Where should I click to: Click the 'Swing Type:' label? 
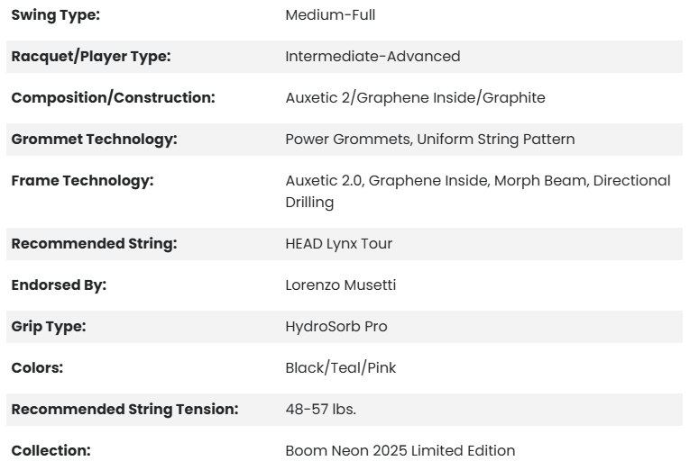(55, 15)
